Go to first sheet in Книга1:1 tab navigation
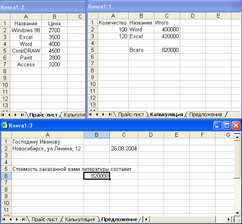Image resolution: width=242 pixels, height=224 pixels. 90,114
